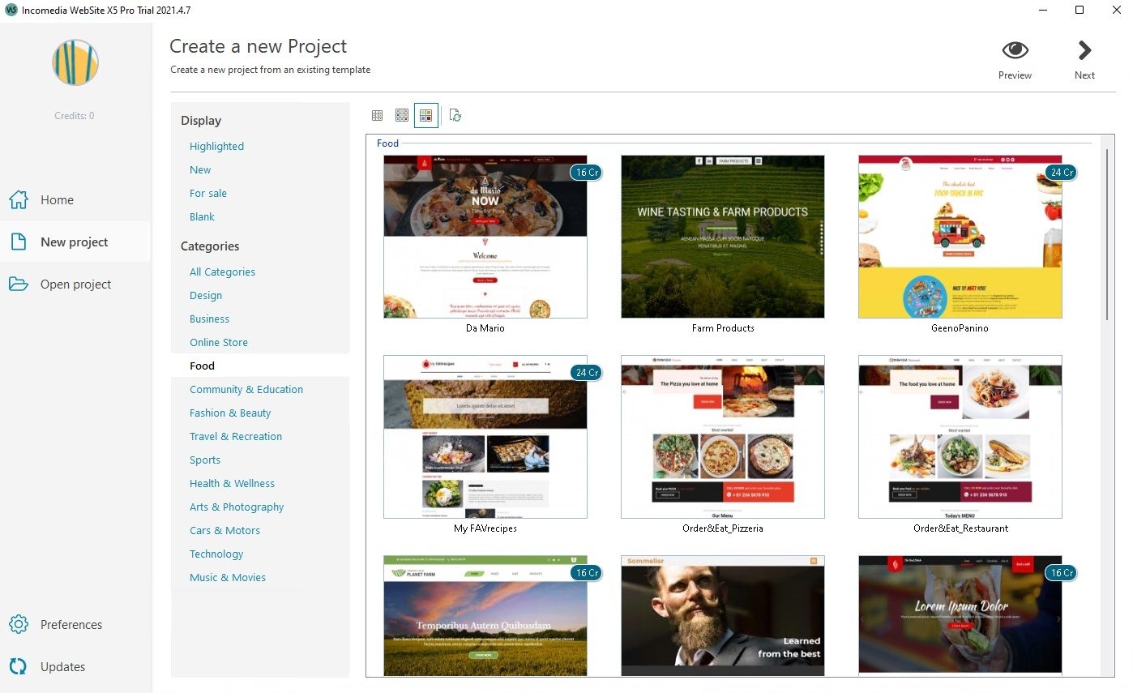
Task: Select the Order&Eat_Restaurant template thumbnail
Action: point(960,437)
